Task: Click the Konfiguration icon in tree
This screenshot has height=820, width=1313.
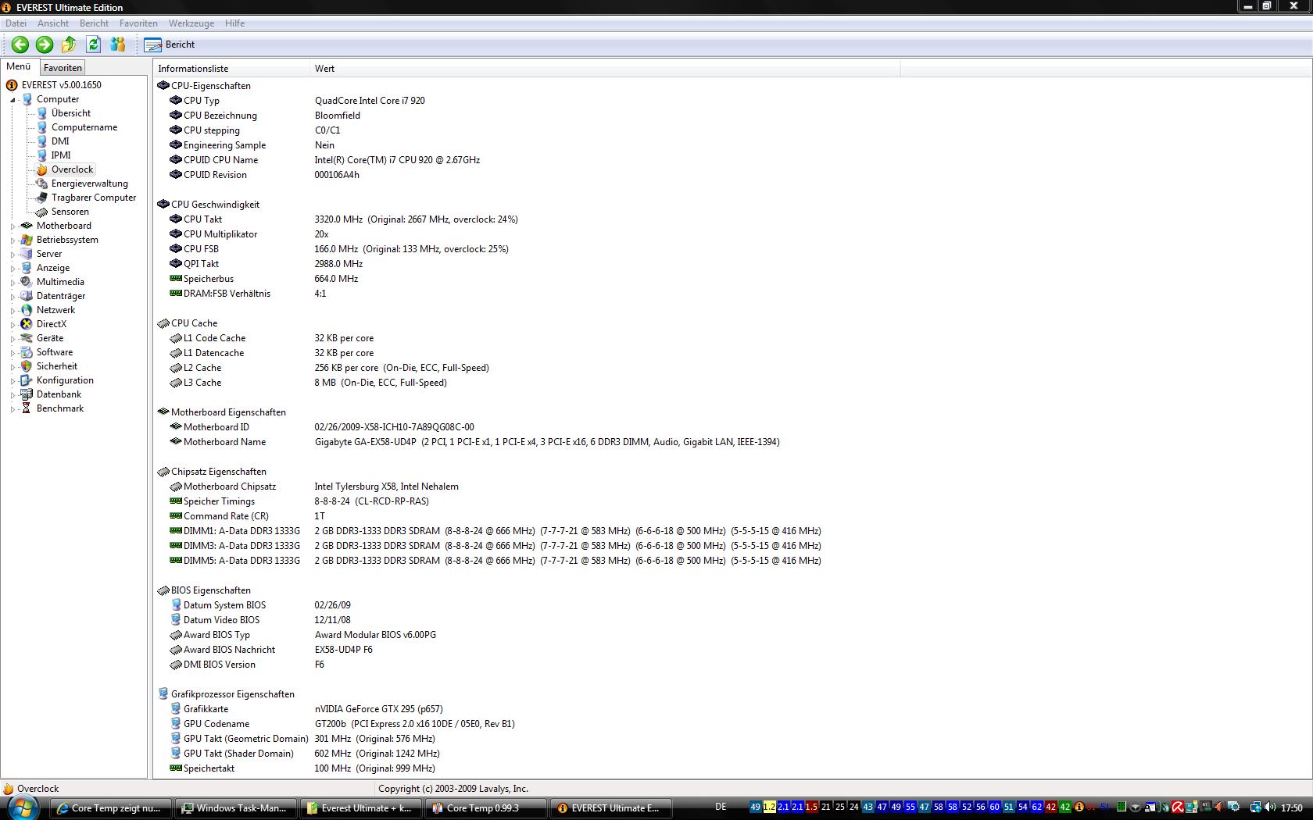Action: click(x=27, y=380)
